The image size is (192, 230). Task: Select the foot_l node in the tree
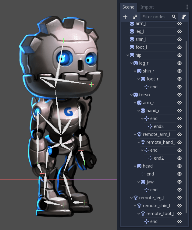(141, 47)
